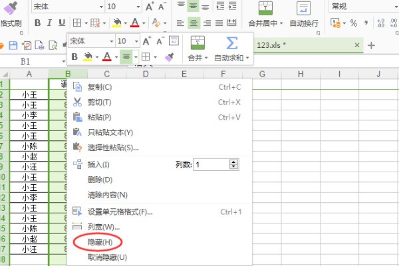Toggle middle vertical alignment in ribbon
Image resolution: width=399 pixels, height=266 pixels.
tap(193, 5)
